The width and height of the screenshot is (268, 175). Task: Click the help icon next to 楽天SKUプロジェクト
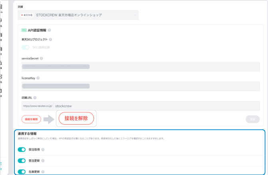point(50,39)
